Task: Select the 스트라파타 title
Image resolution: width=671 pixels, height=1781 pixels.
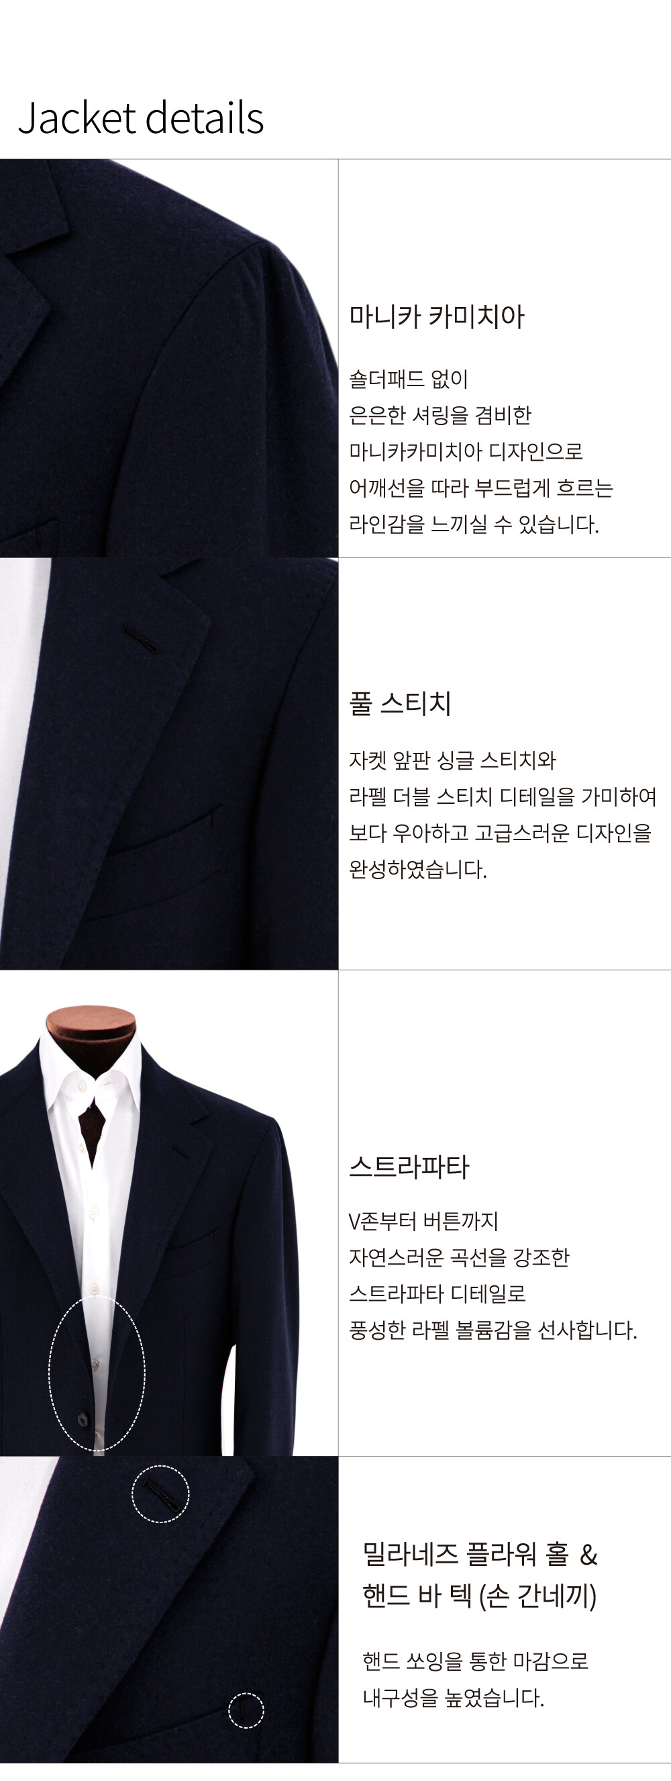Action: tap(409, 1167)
